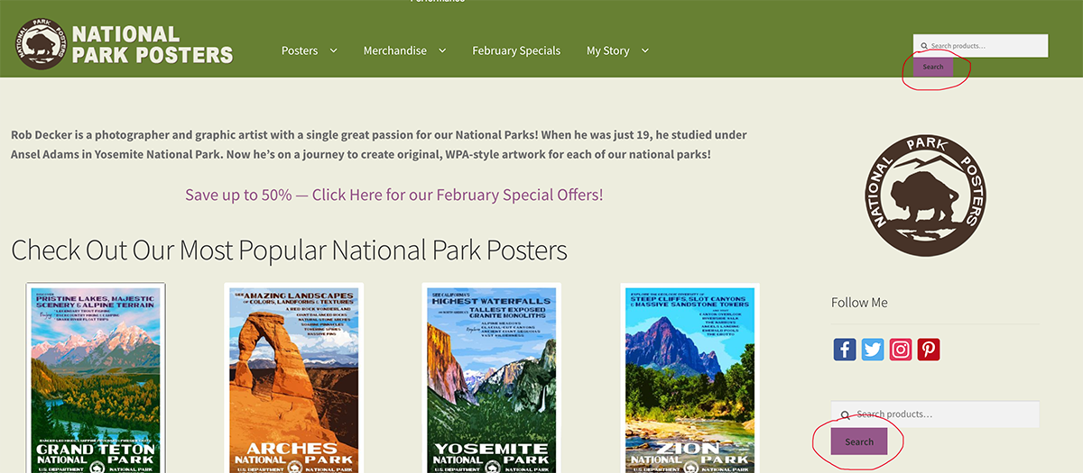Expand the My Story menu chevron
This screenshot has height=473, width=1083.
click(x=644, y=50)
